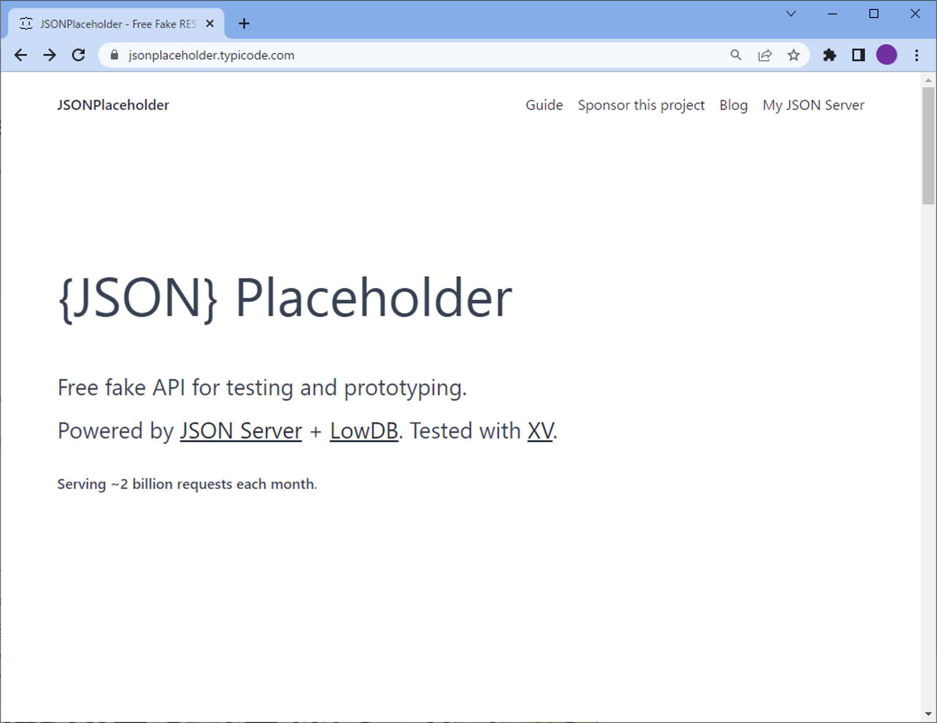The image size is (937, 723).
Task: Open the purple profile avatar
Action: [886, 55]
